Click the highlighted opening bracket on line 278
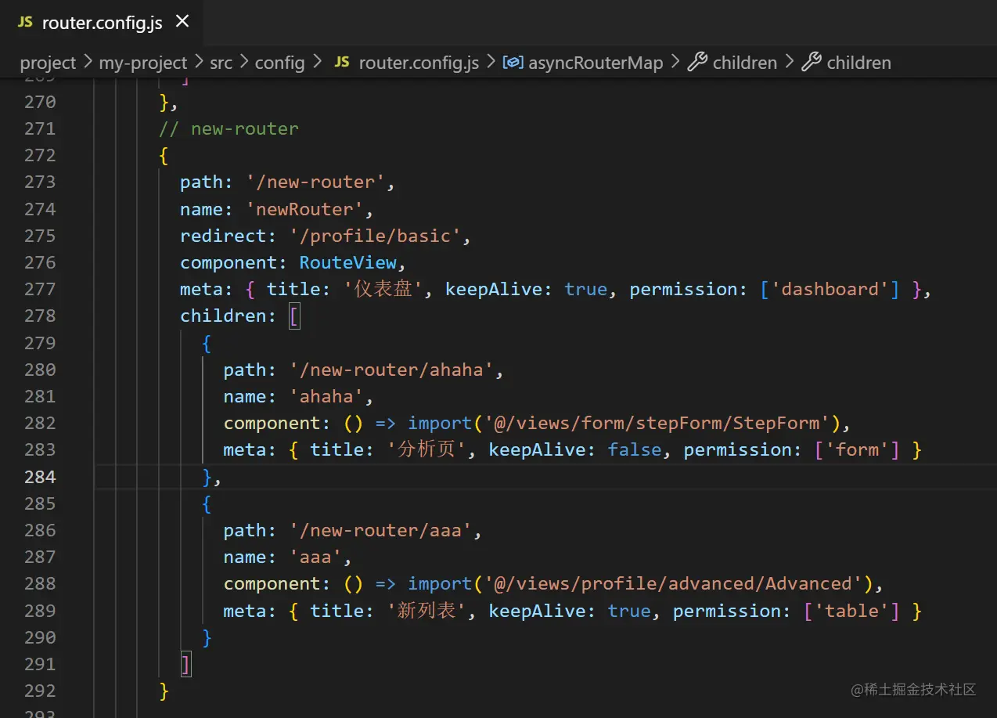 [294, 316]
